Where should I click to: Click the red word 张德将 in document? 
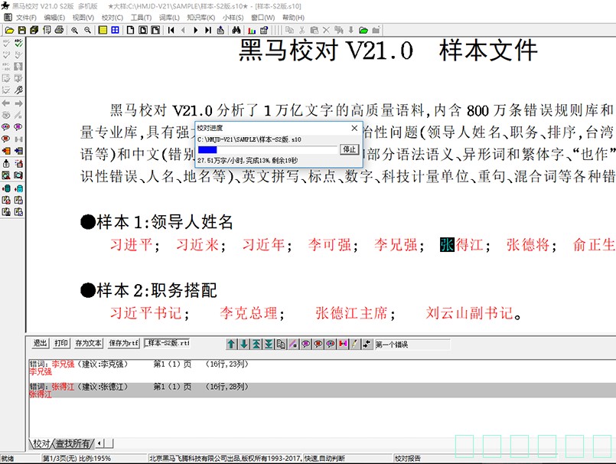pos(527,245)
